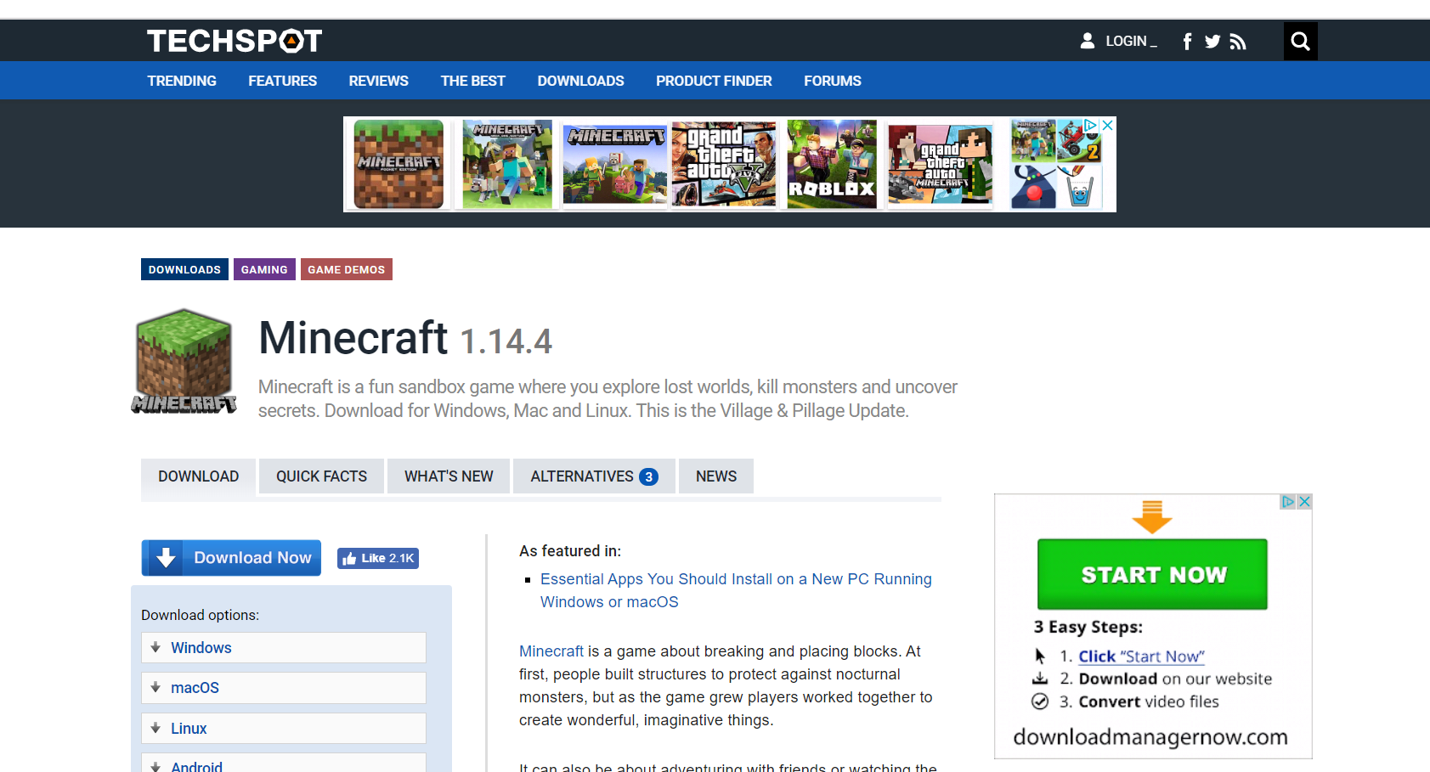
Task: Click the download arrow next to Linux
Action: (155, 728)
